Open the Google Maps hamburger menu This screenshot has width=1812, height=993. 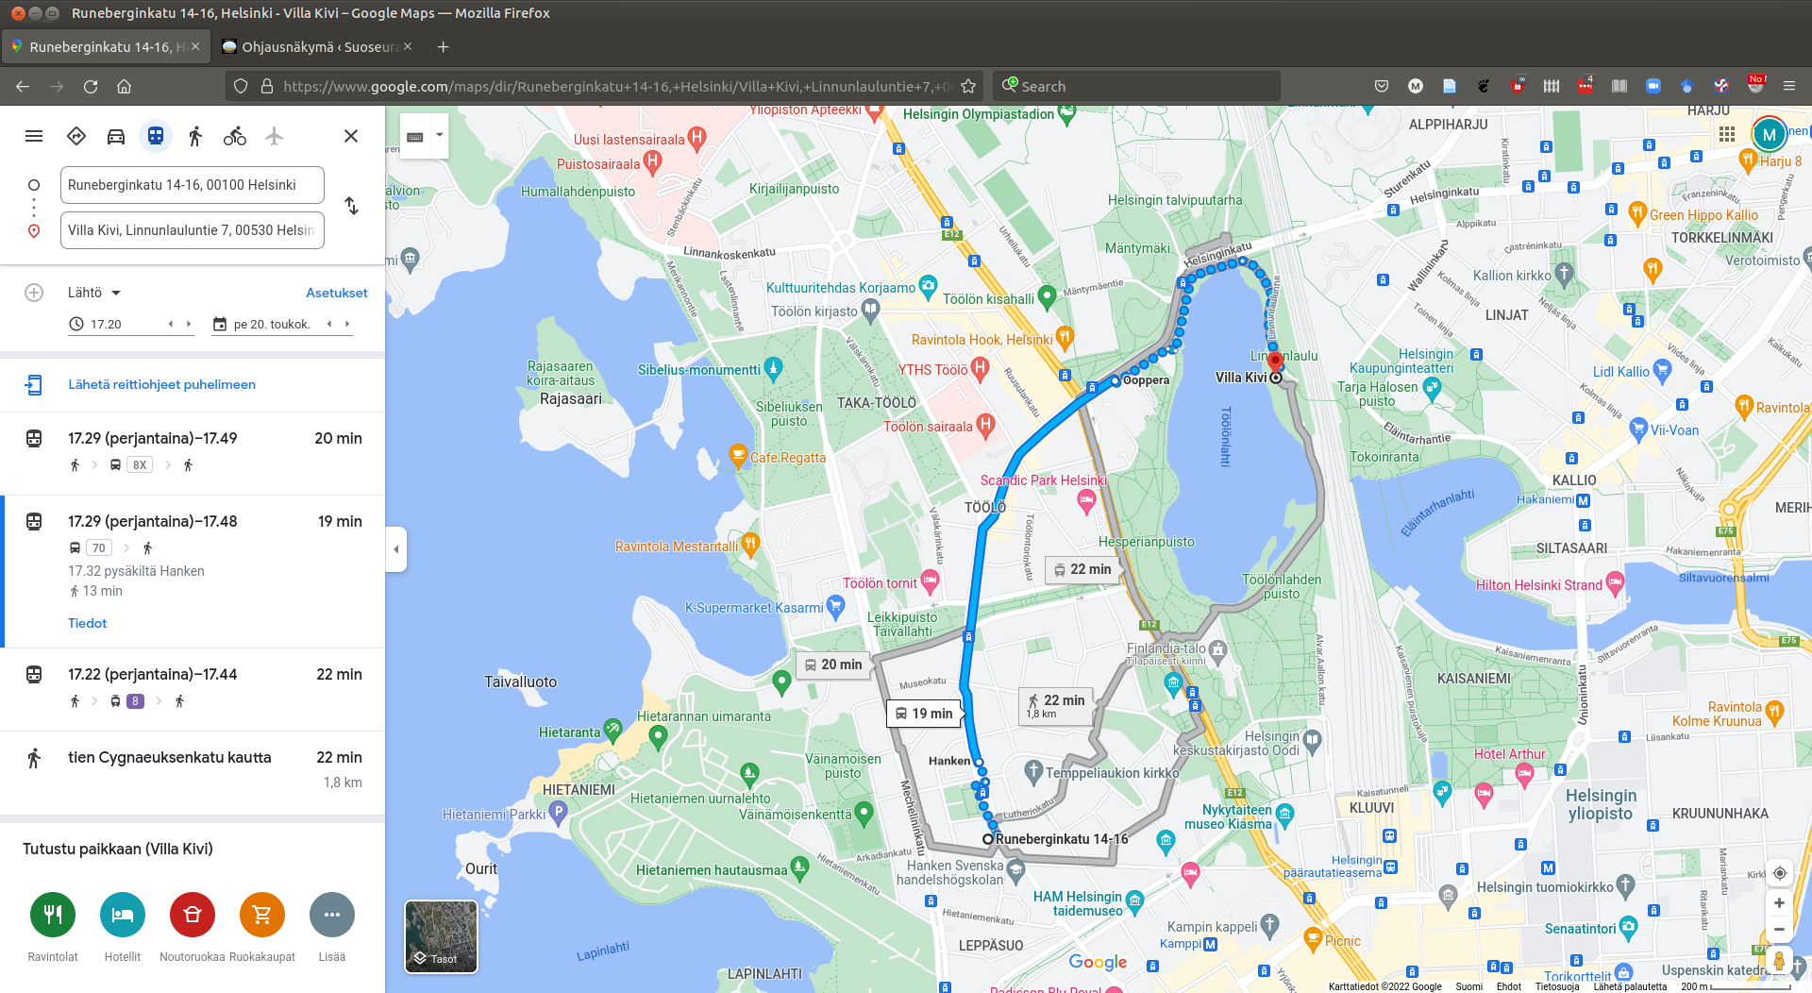(34, 137)
